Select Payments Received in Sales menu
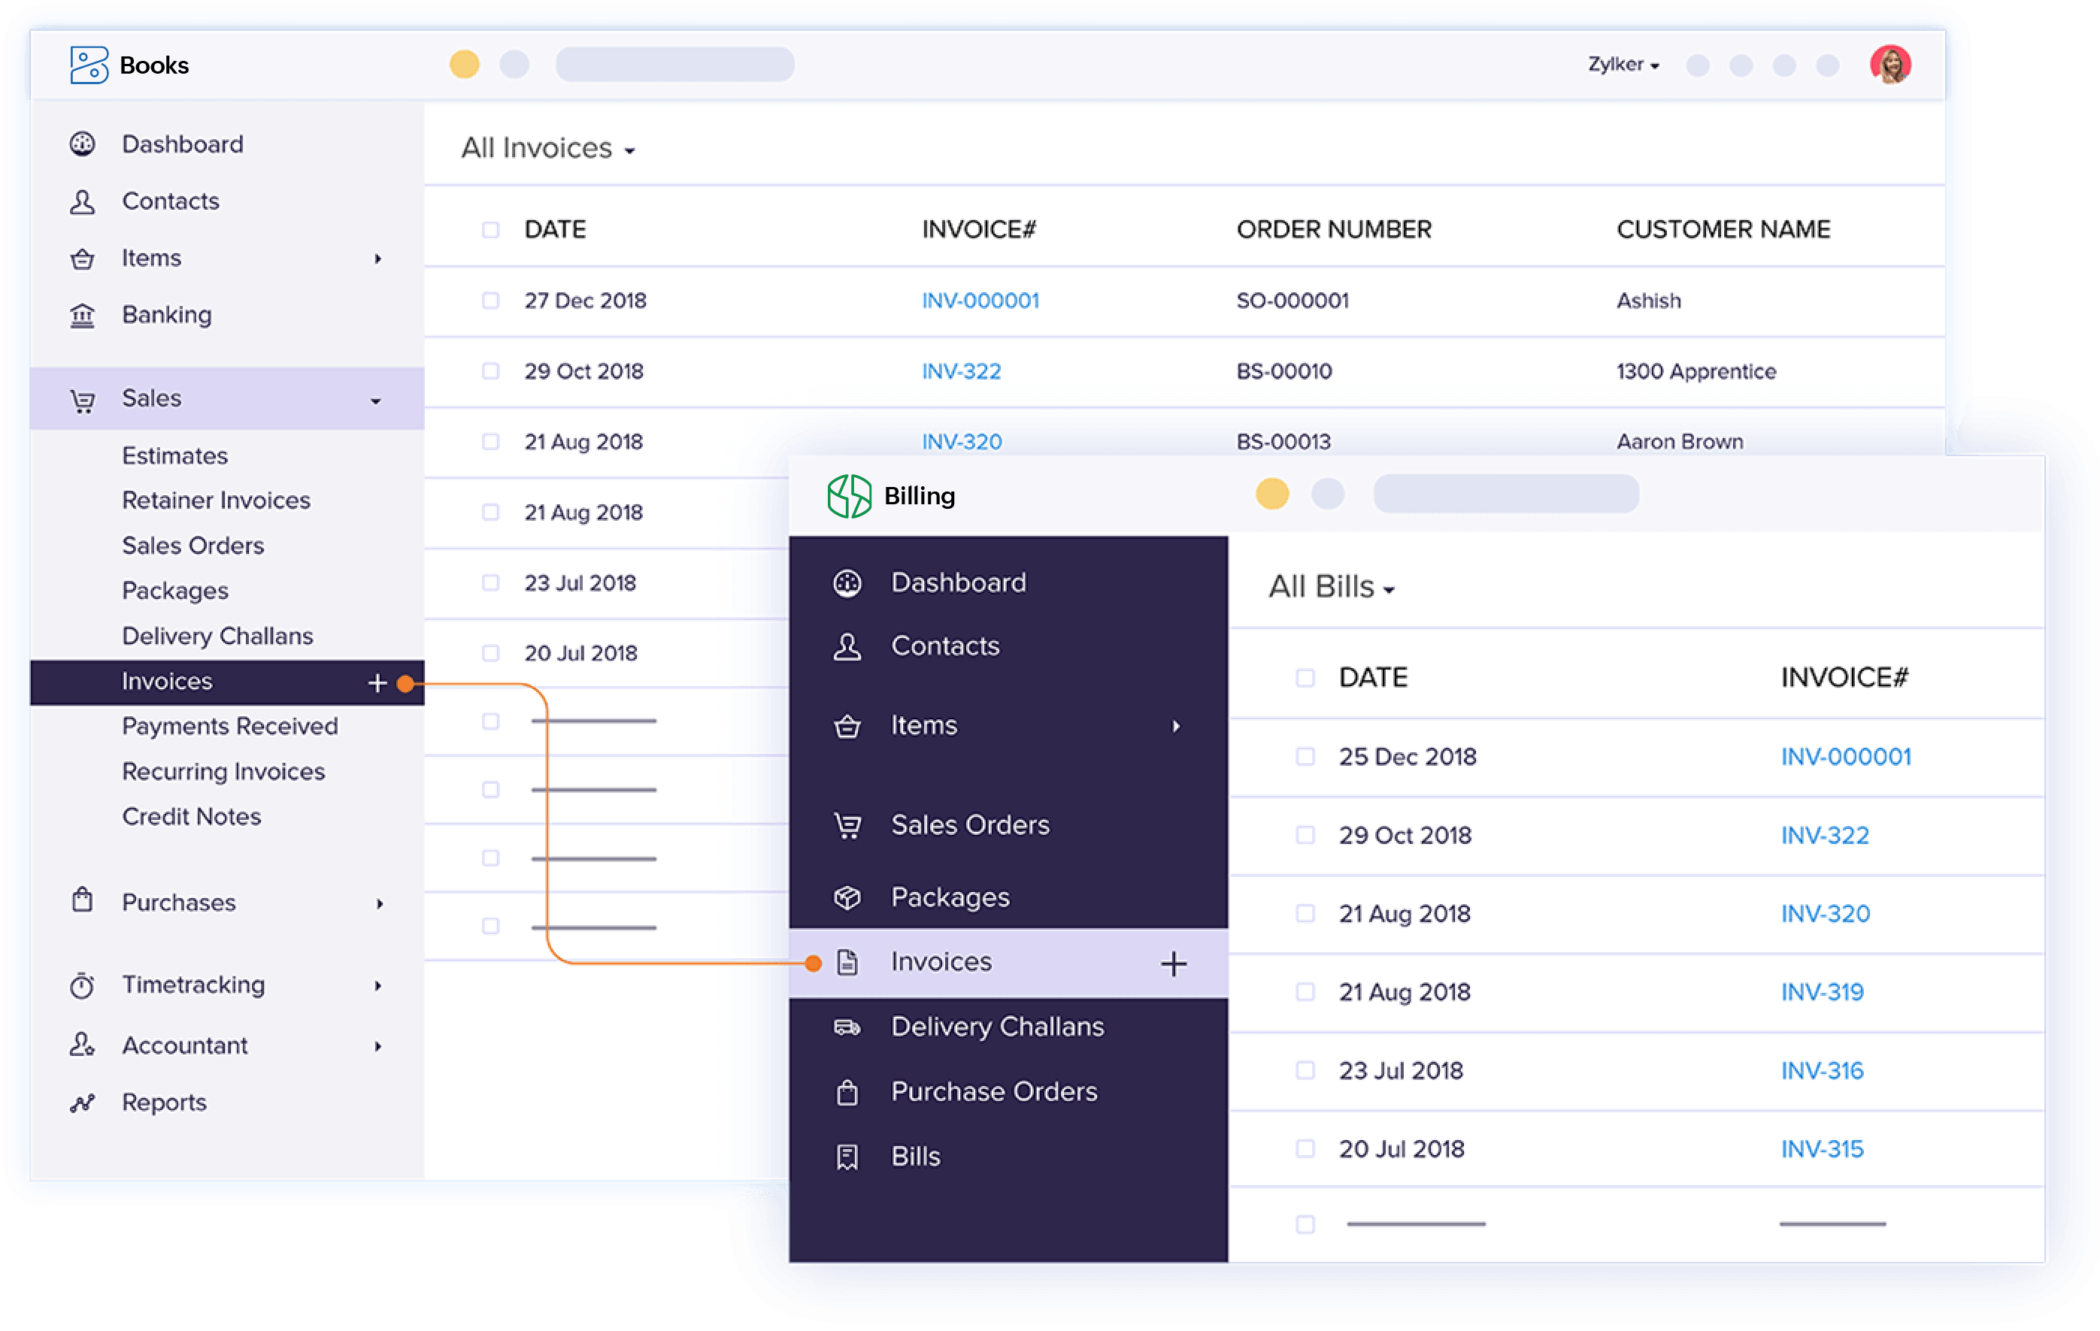 pyautogui.click(x=229, y=726)
